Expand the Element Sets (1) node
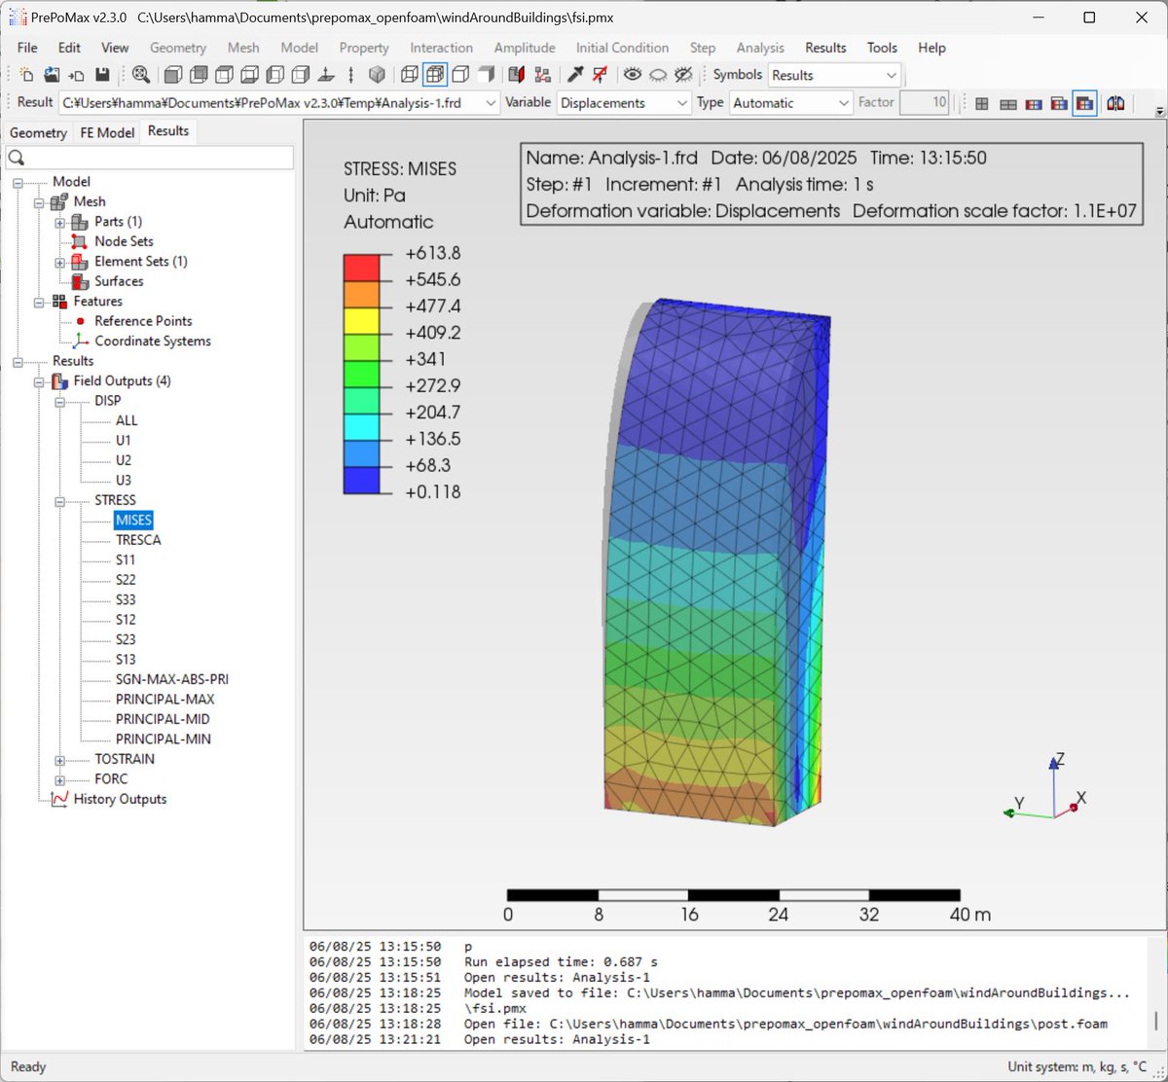 click(x=60, y=262)
